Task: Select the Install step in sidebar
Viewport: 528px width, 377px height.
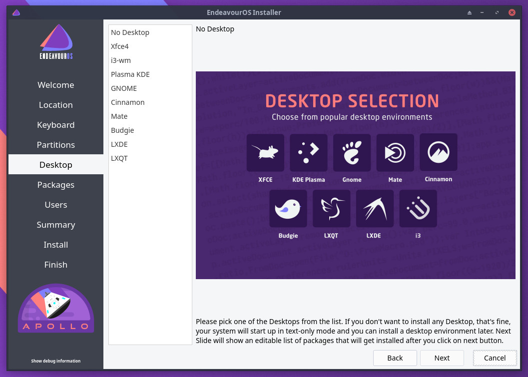Action: point(56,245)
